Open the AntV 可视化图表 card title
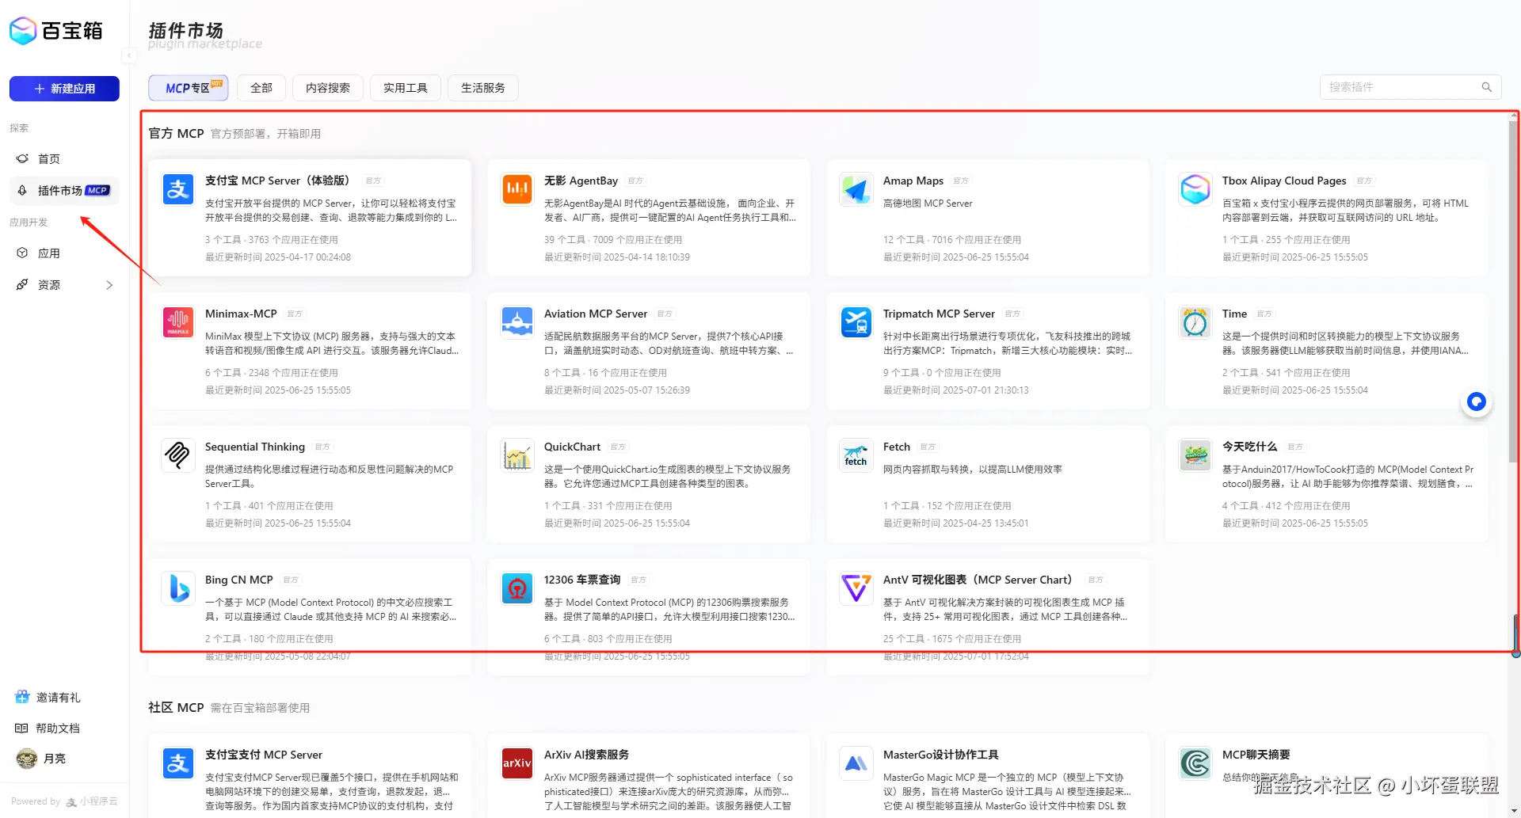 [x=978, y=580]
